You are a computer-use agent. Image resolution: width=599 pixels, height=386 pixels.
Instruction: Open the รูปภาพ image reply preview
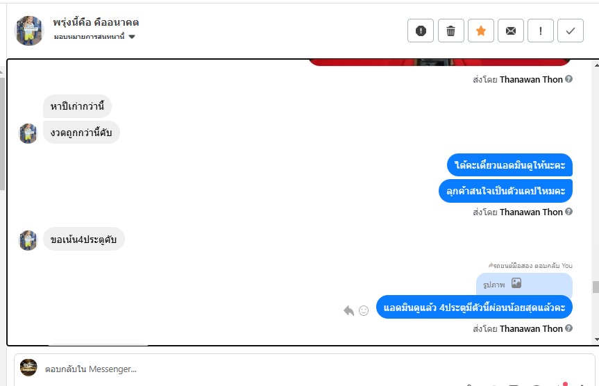[524, 285]
